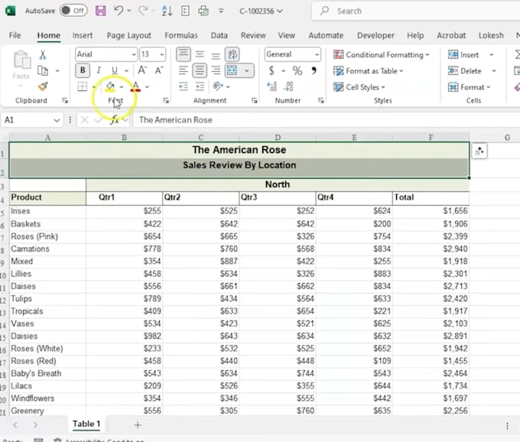The image size is (520, 442).
Task: Expand Font Color dropdown arrow
Action: click(x=147, y=87)
